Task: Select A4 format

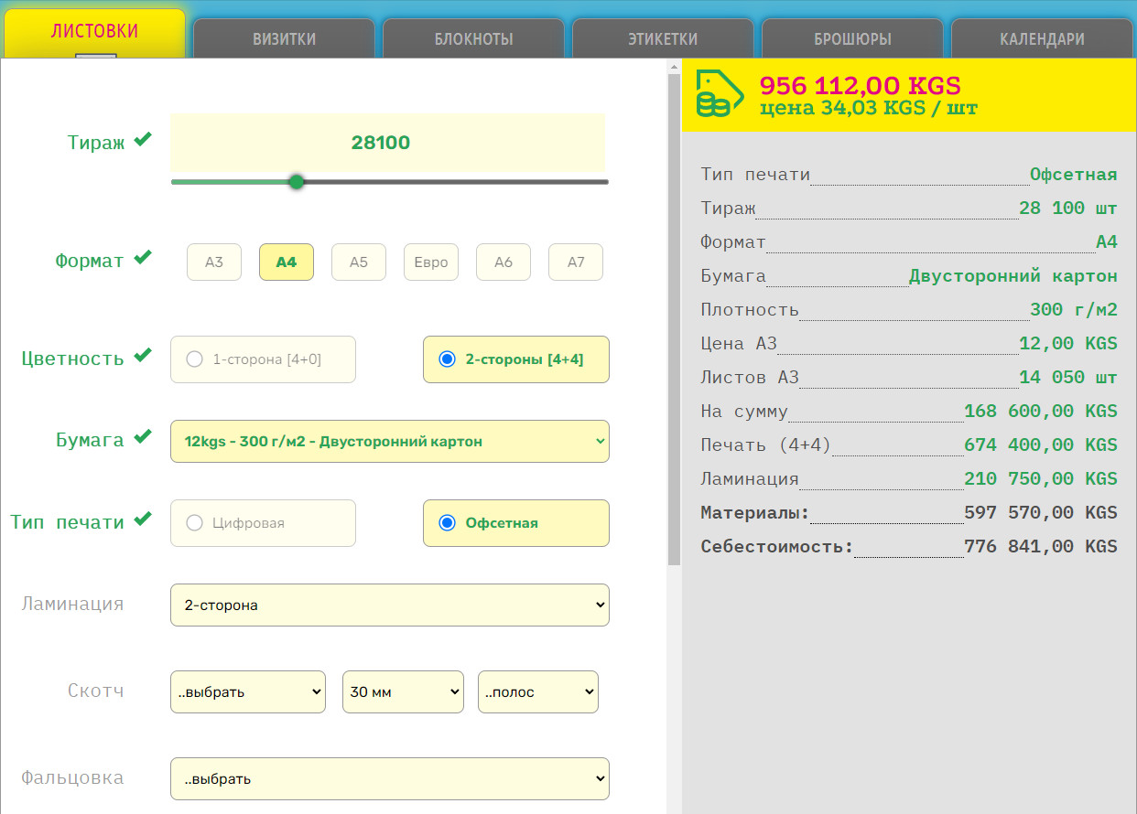Action: pos(287,262)
